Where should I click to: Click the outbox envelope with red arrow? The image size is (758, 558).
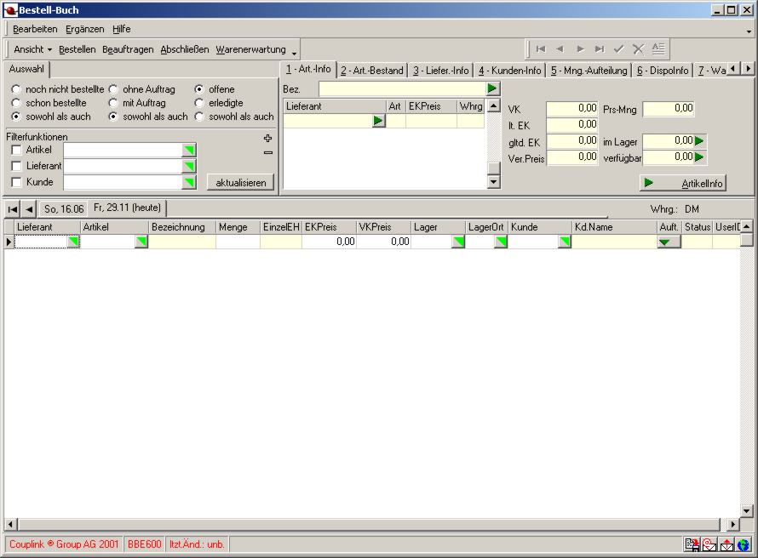726,544
